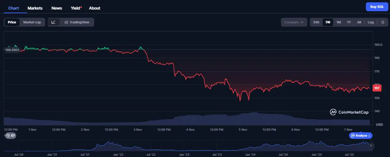Click the 190.0 price axis label
The width and height of the screenshot is (390, 157).
click(379, 45)
